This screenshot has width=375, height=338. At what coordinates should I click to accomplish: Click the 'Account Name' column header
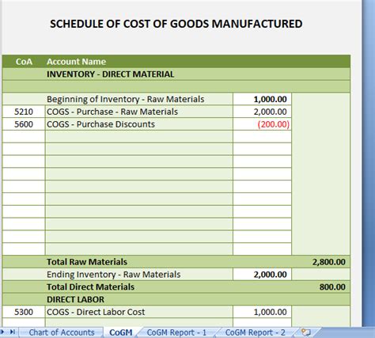[76, 62]
